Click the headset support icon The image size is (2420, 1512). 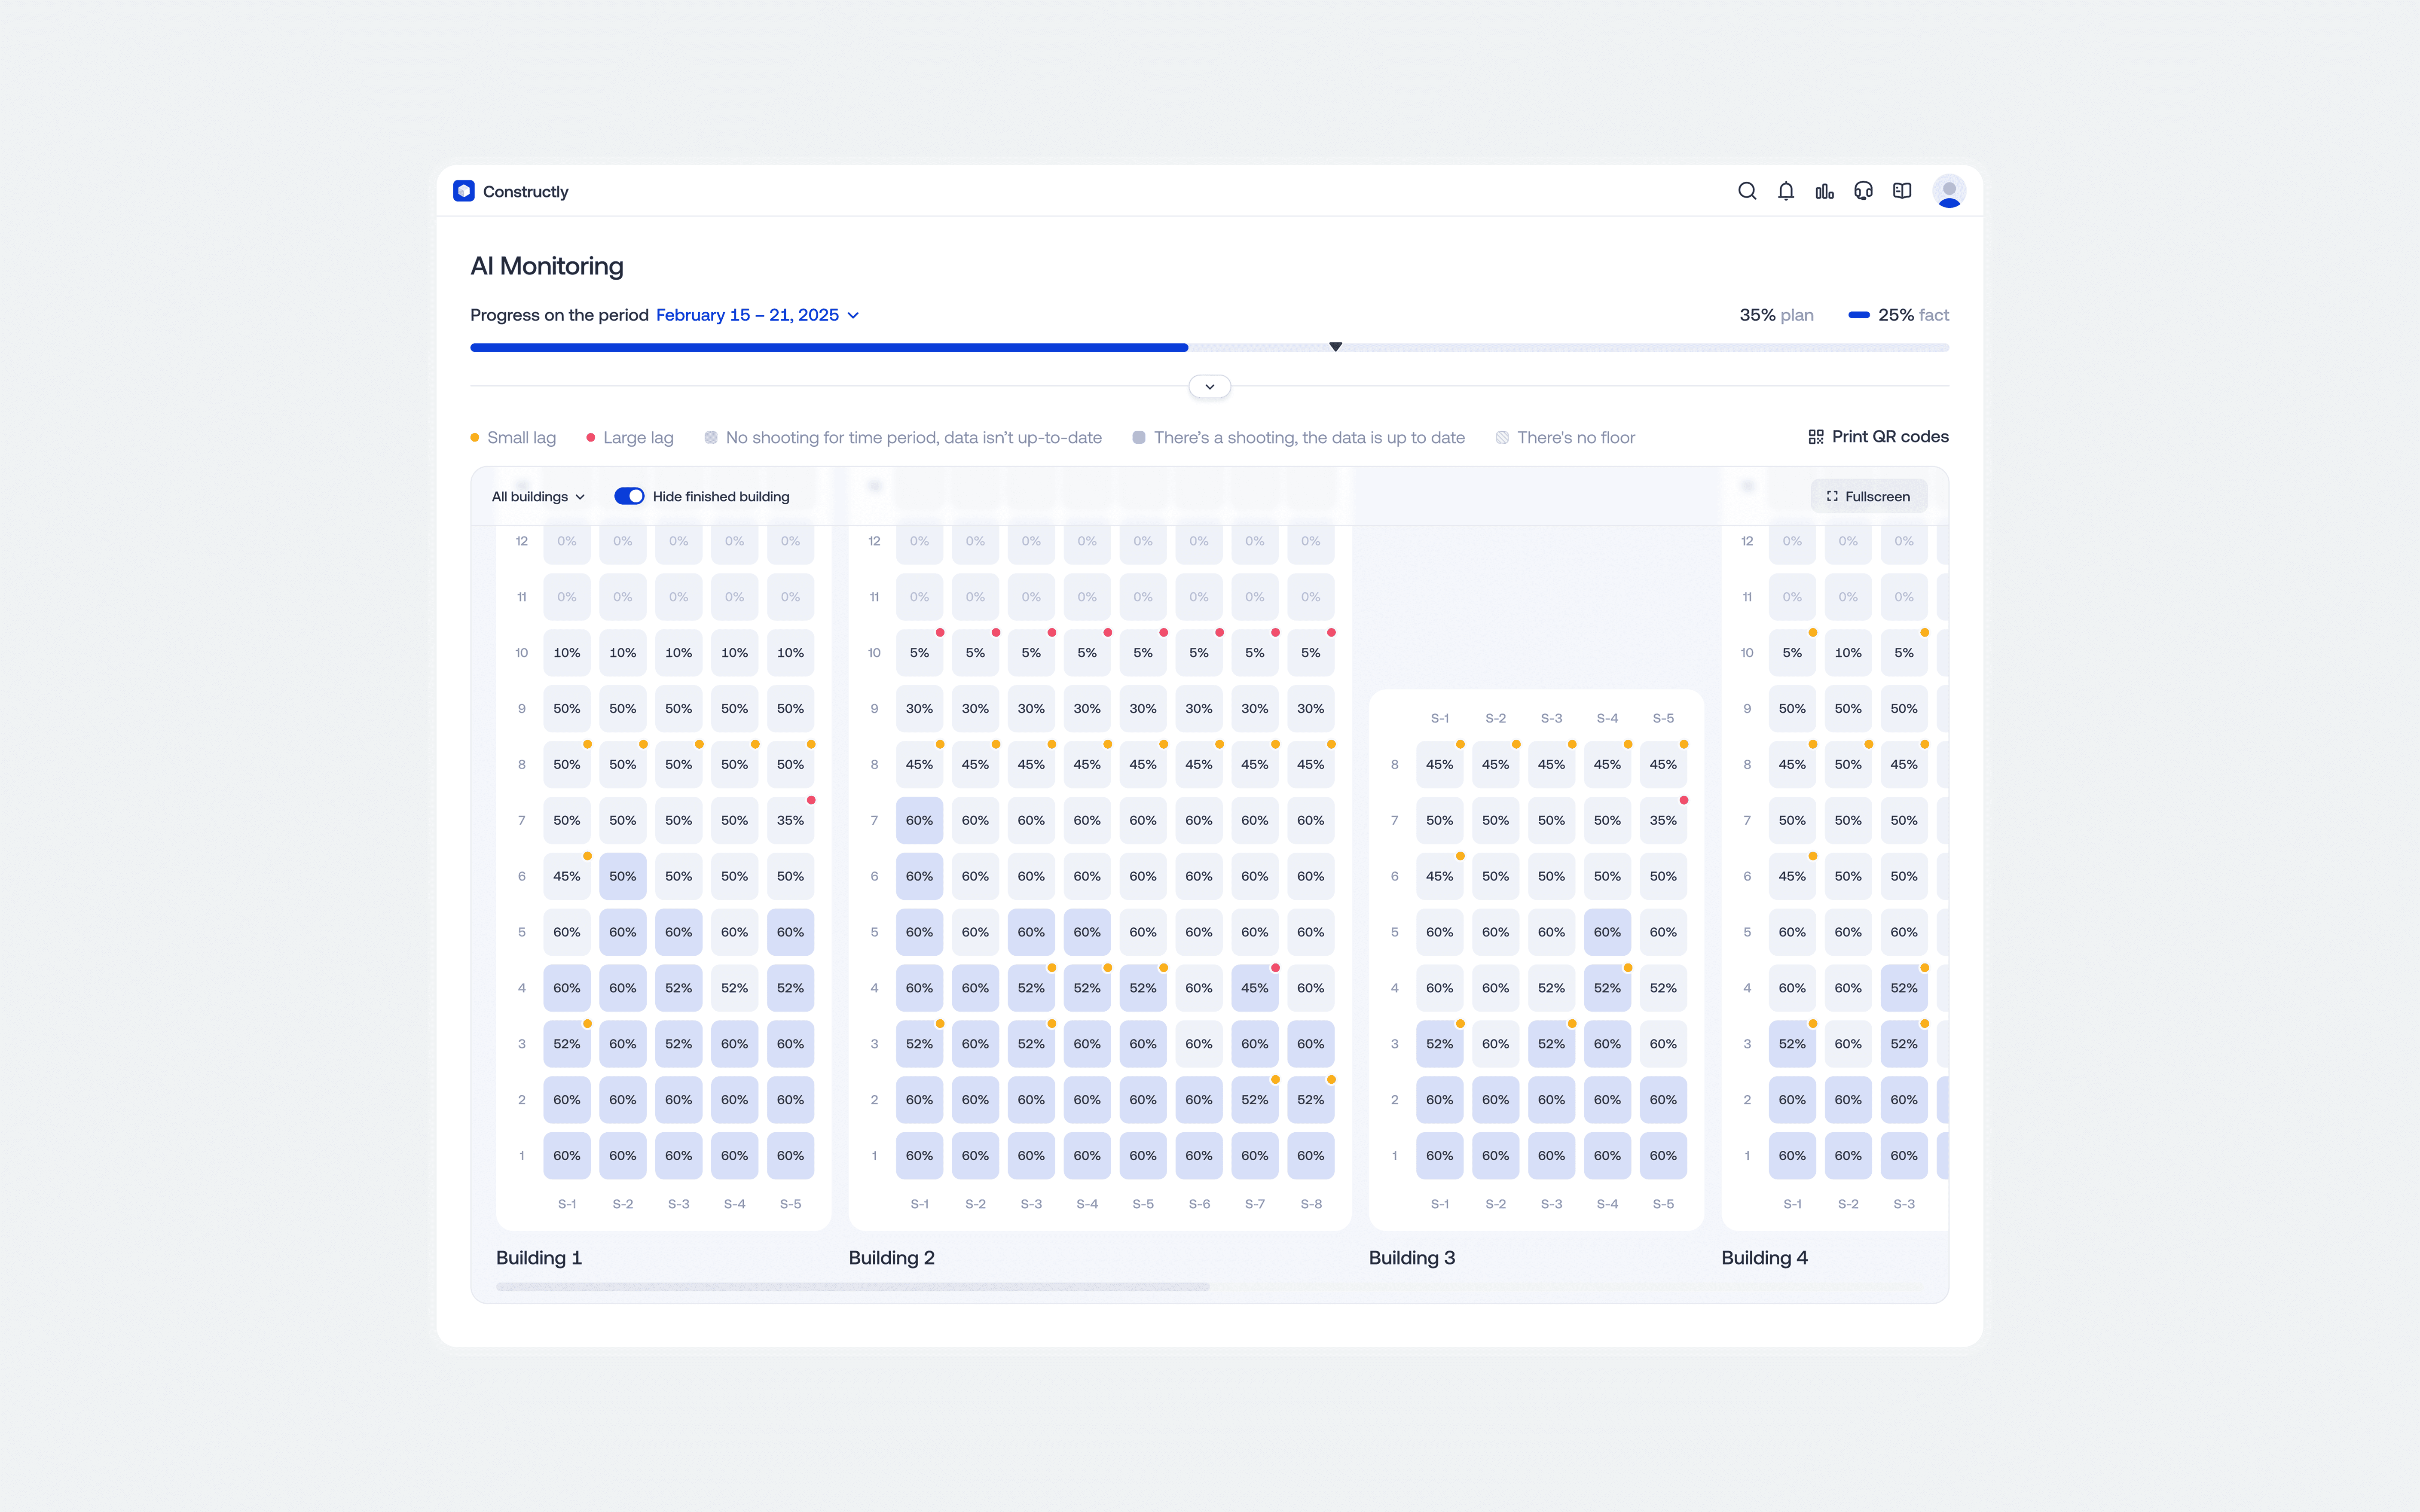[x=1863, y=191]
